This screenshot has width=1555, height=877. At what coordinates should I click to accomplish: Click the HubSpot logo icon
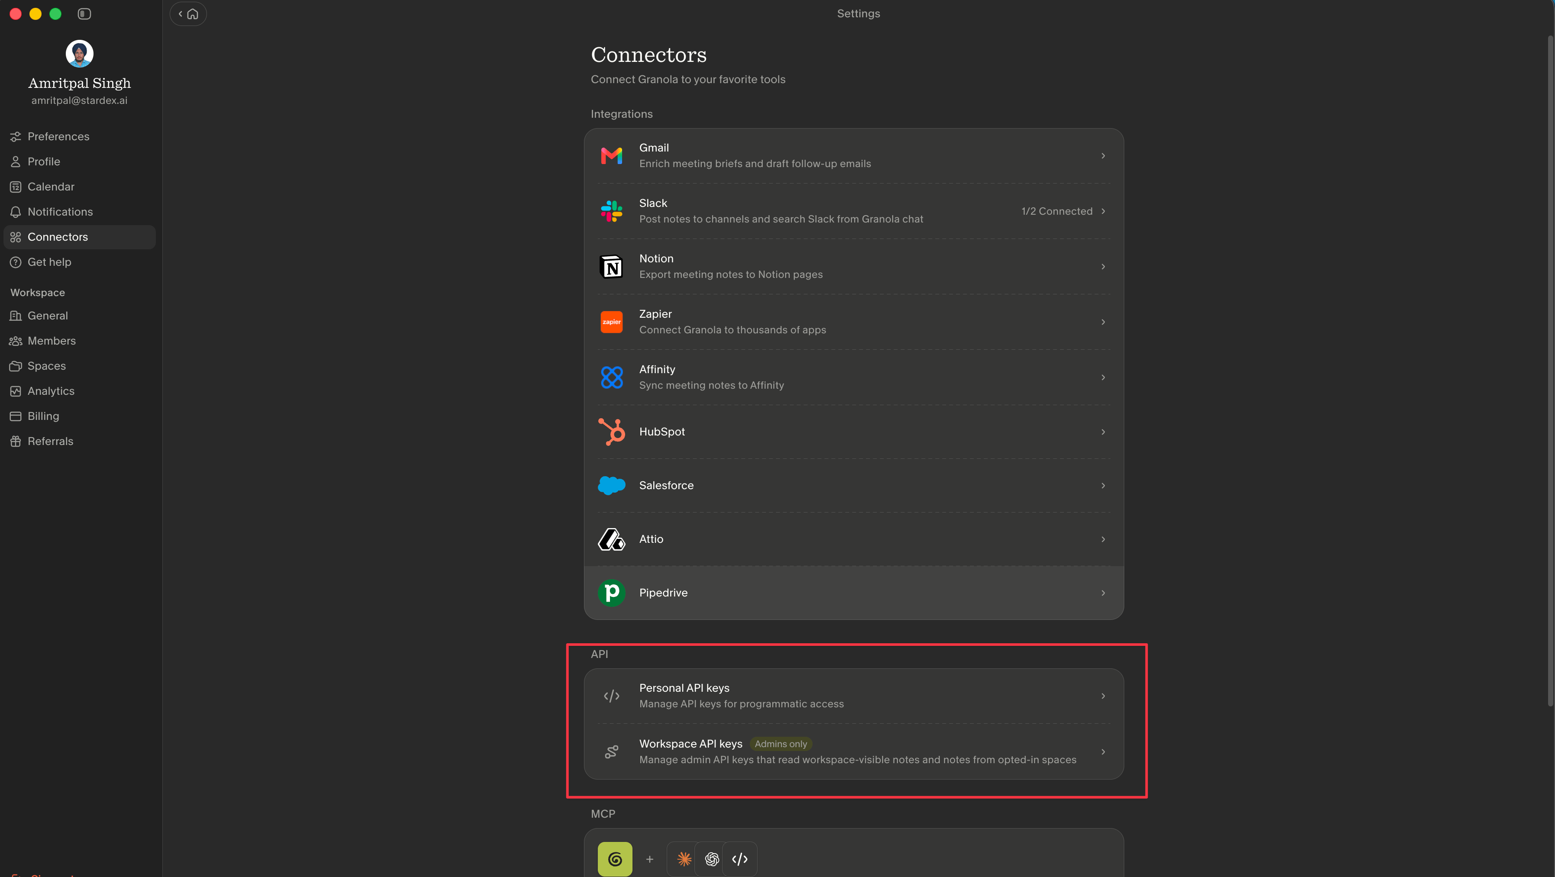[612, 432]
